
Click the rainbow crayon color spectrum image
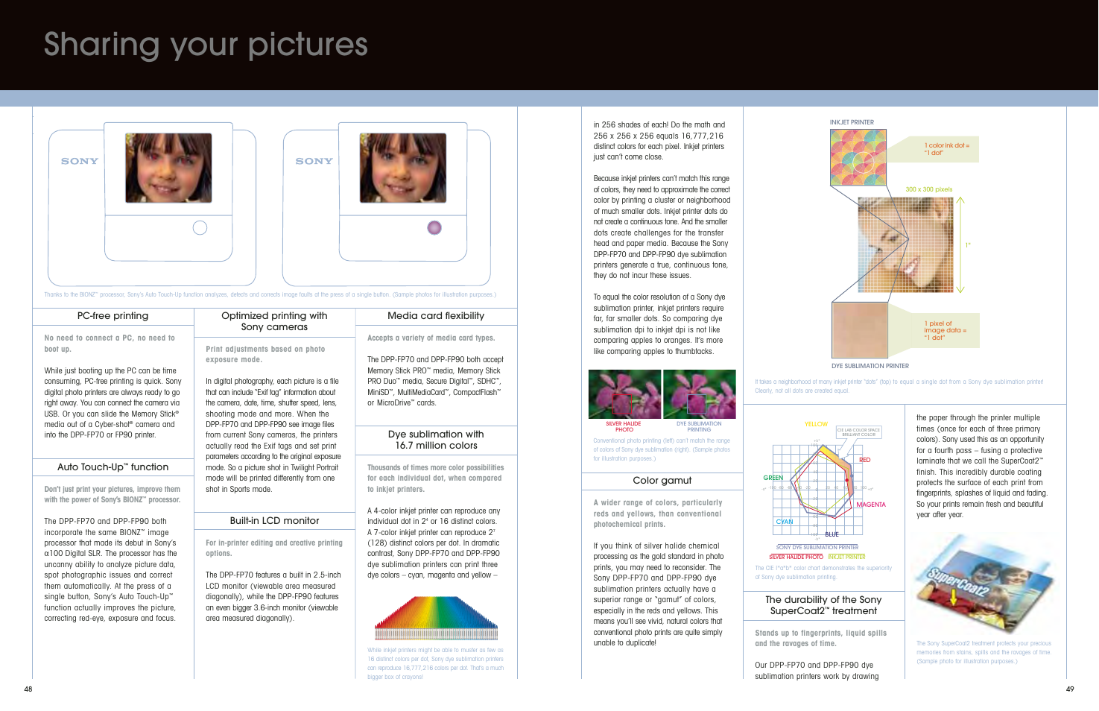pos(435,619)
